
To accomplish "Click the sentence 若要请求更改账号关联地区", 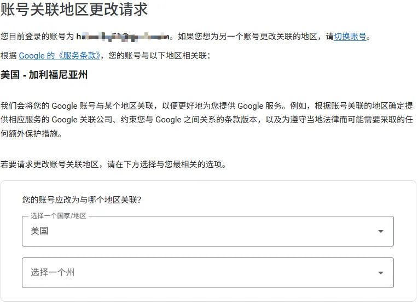I will pyautogui.click(x=50, y=164).
